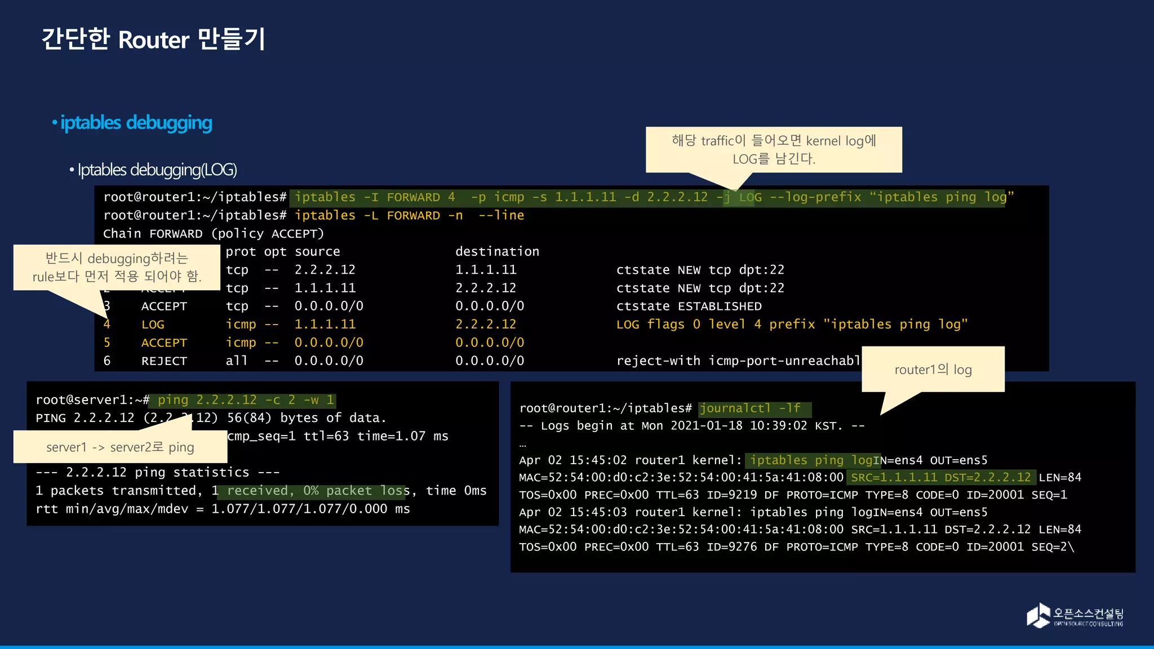The height and width of the screenshot is (649, 1154).
Task: Click the 'debugging하려는 rule보다' callout note
Action: point(116,267)
